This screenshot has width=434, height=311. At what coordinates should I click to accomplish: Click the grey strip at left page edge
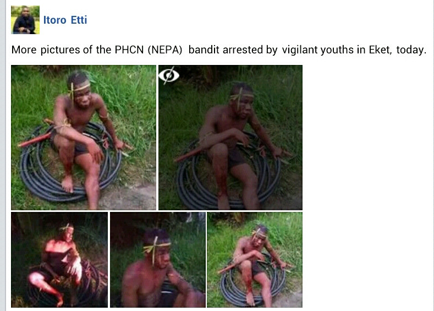(x=3, y=155)
